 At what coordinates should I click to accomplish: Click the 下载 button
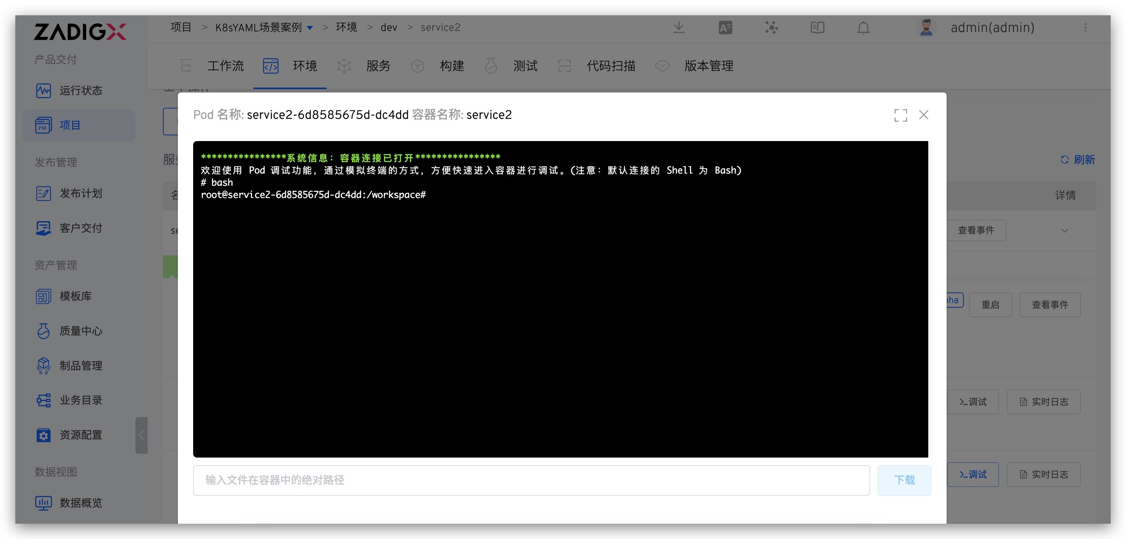(x=904, y=480)
